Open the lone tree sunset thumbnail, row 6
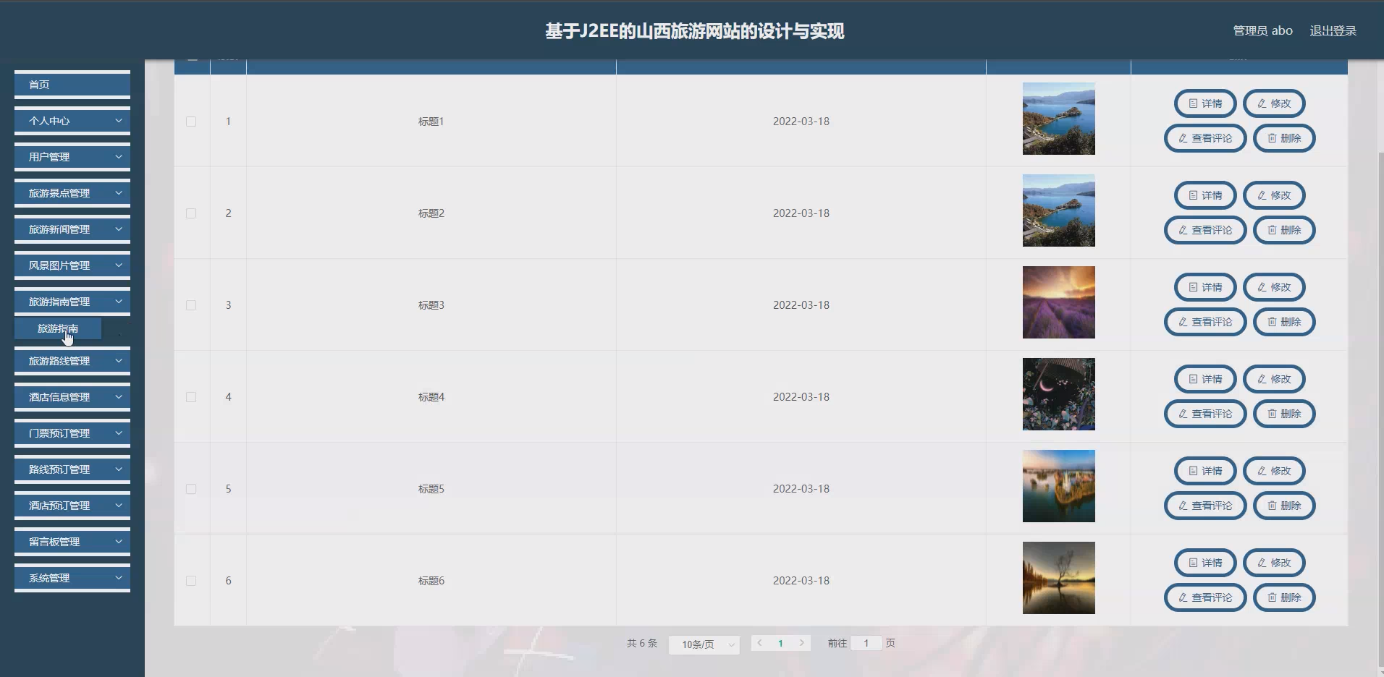1384x677 pixels. coord(1058,578)
